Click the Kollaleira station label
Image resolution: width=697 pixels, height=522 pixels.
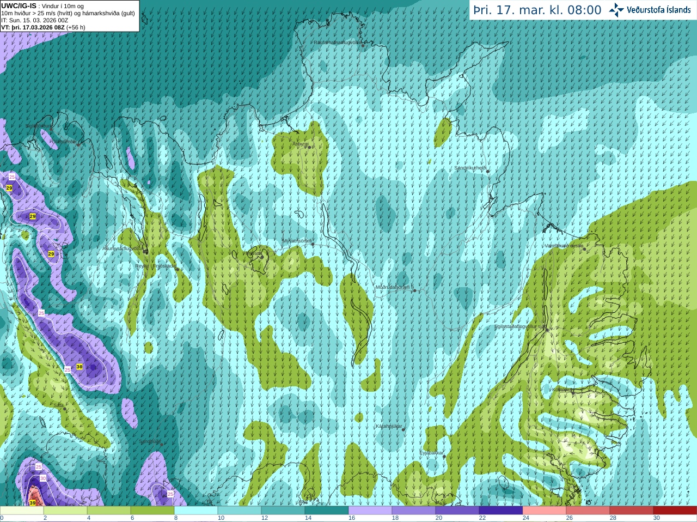point(561,390)
